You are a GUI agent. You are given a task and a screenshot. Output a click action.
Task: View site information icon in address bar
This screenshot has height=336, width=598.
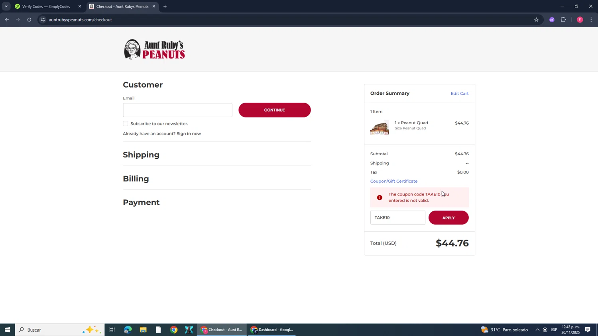(x=43, y=20)
